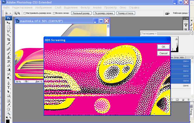
Task: Reset default foreground and background colors
Action: (7, 118)
